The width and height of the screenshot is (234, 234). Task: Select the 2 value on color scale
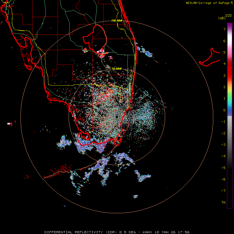(x=224, y=87)
